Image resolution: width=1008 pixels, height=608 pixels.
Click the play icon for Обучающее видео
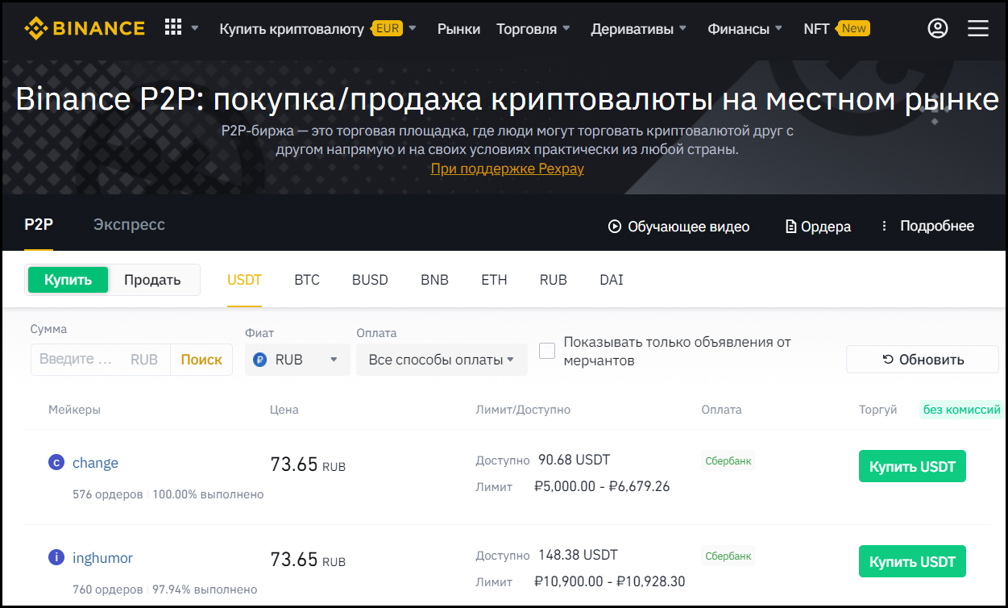[615, 227]
